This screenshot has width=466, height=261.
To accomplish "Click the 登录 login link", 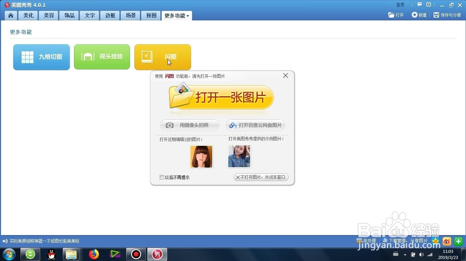I will tap(400, 5).
